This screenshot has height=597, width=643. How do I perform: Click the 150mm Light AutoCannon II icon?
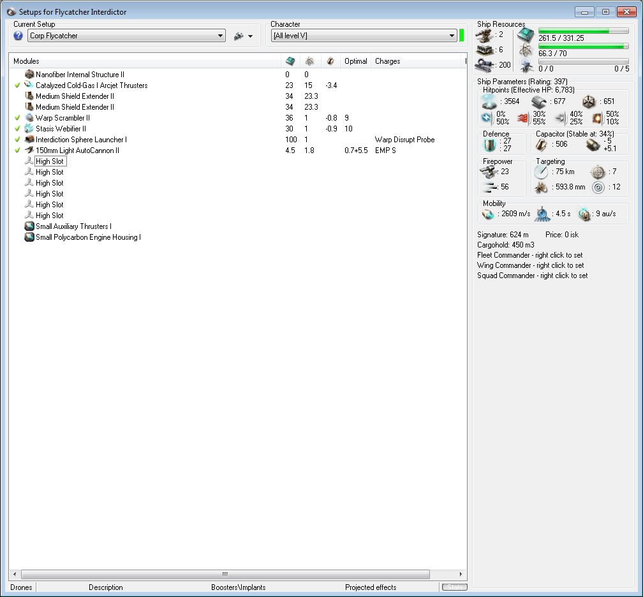29,150
